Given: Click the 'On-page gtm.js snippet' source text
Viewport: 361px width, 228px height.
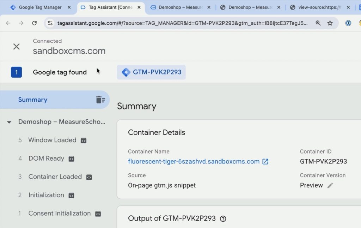Looking at the screenshot, I should (x=162, y=185).
